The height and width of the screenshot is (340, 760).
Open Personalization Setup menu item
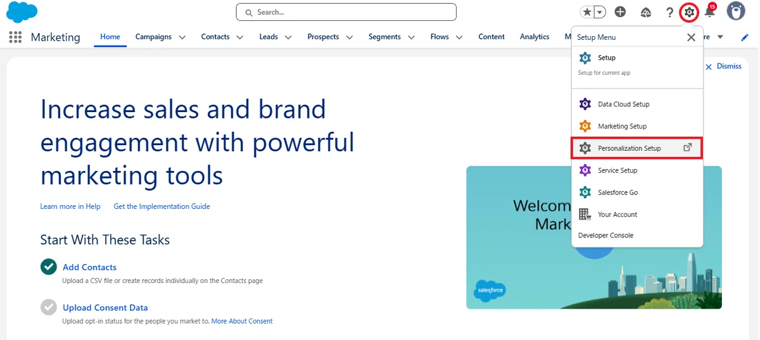pyautogui.click(x=637, y=148)
